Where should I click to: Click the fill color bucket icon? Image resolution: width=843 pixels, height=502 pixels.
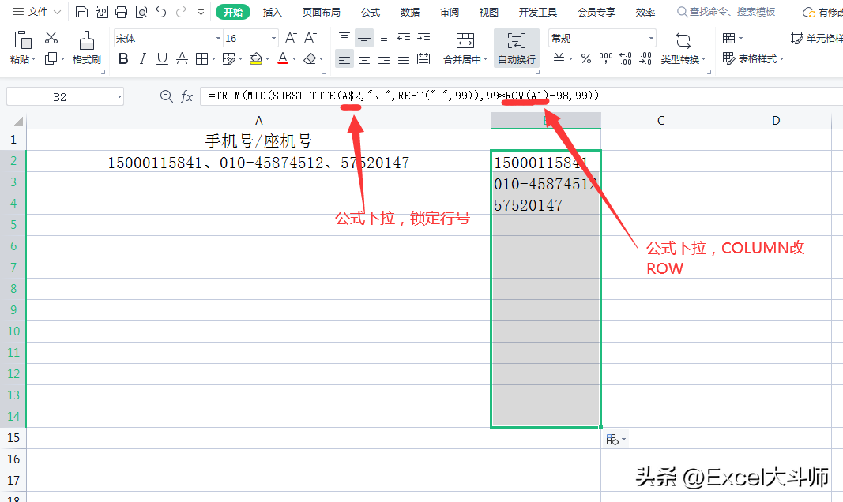256,59
